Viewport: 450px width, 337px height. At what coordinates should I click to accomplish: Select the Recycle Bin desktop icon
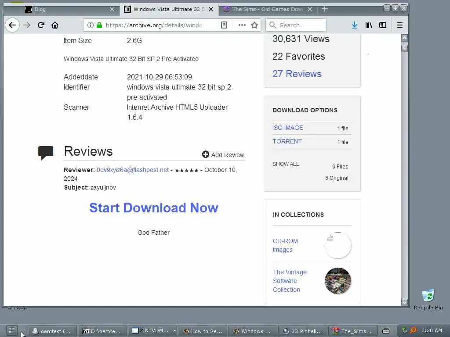pyautogui.click(x=428, y=299)
